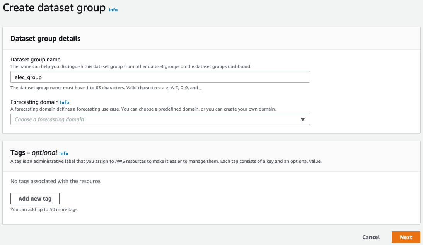Click the valid characters hint text
423x245 pixels.
coord(106,88)
